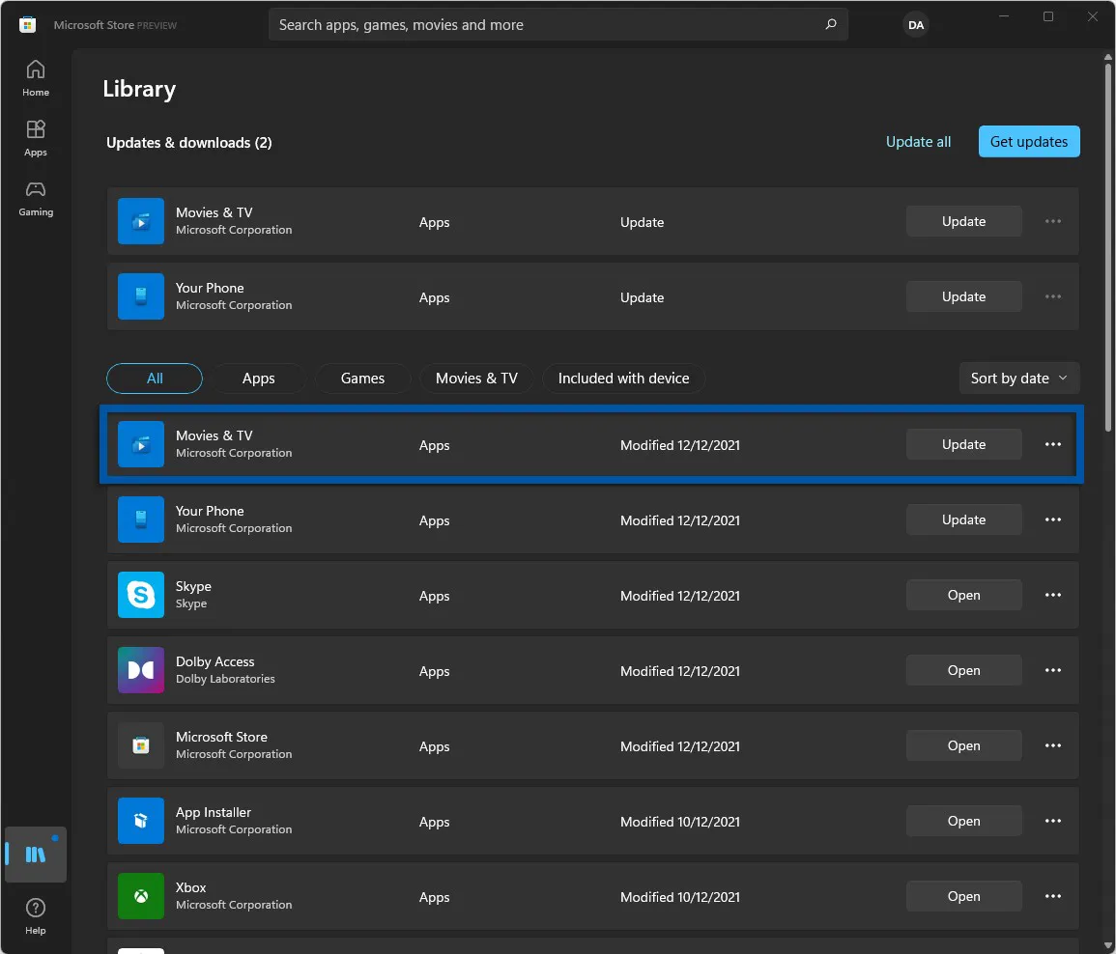
Task: Select the Games filter tab
Action: pyautogui.click(x=362, y=379)
